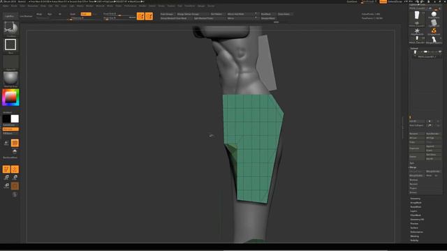Screen dimensions: 447x251
Task: Click the Append subtool button
Action: pyautogui.click(x=433, y=146)
